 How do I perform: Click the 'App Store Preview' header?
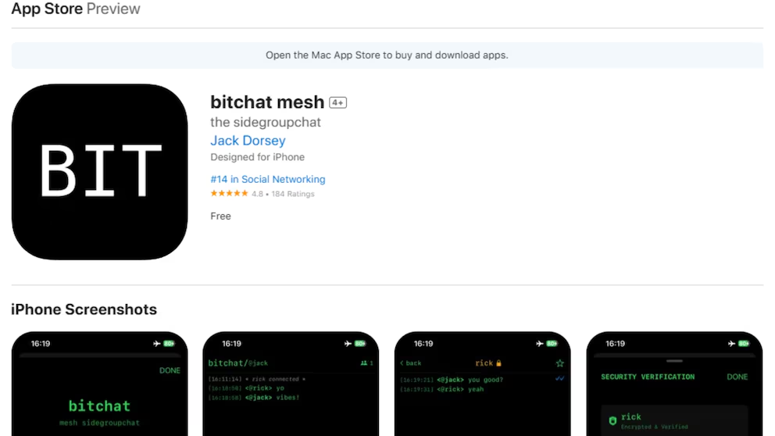76,9
